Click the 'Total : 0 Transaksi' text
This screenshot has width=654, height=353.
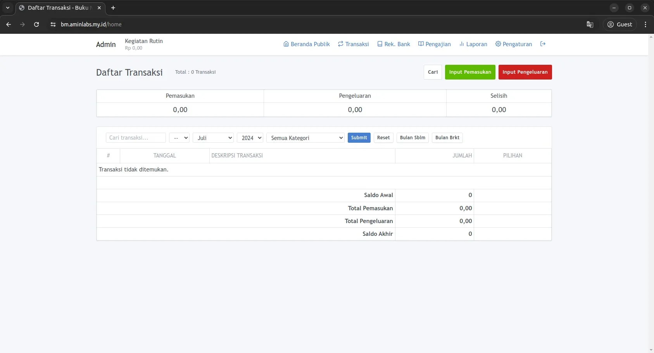195,72
